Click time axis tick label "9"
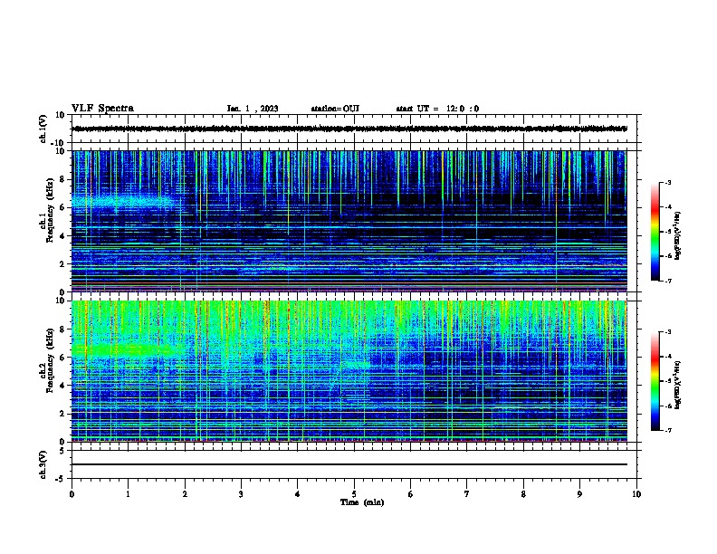Image resolution: width=717 pixels, height=554 pixels. tap(579, 494)
